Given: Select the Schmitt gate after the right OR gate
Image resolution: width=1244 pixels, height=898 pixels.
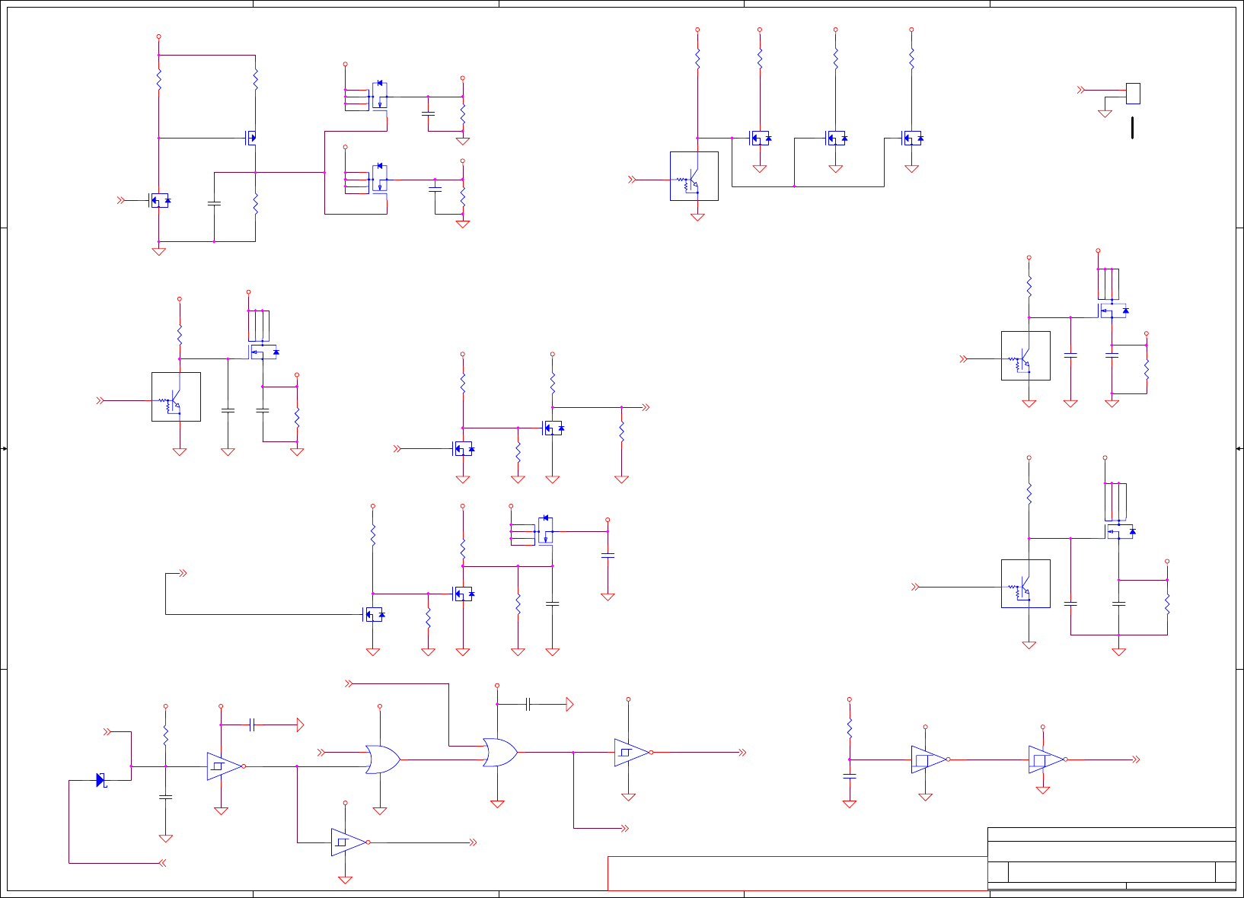Looking at the screenshot, I should [633, 753].
